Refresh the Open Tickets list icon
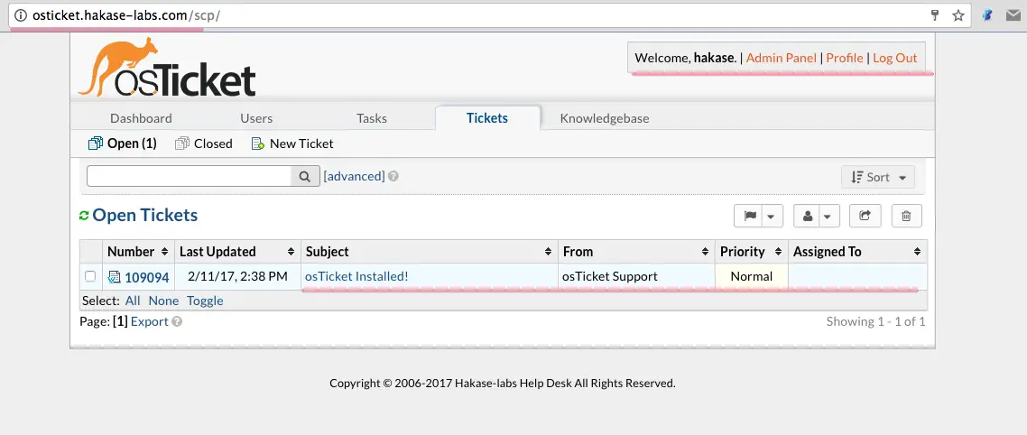This screenshot has width=1027, height=435. pos(84,216)
